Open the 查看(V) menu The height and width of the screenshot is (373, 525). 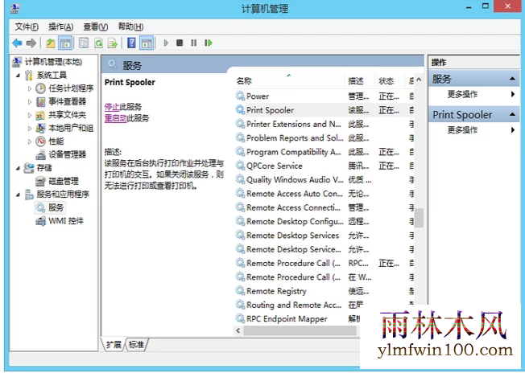pos(96,27)
